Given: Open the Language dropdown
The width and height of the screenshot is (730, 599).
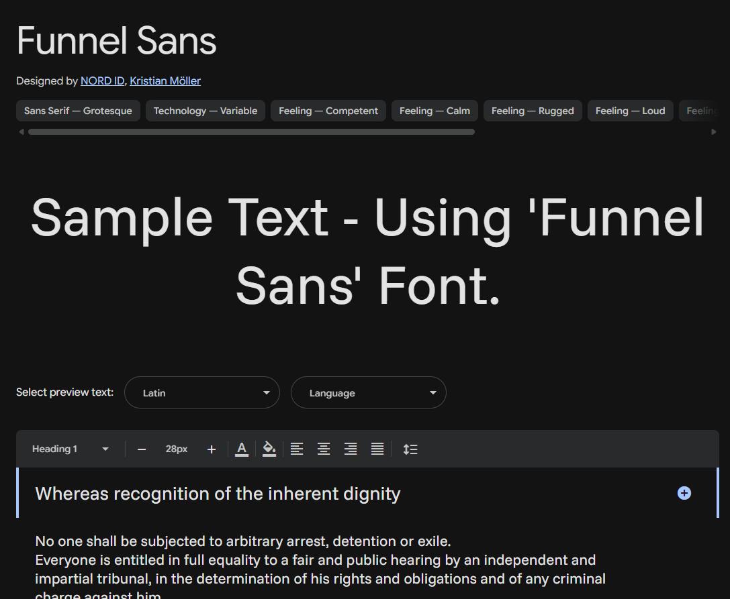Looking at the screenshot, I should coord(369,392).
